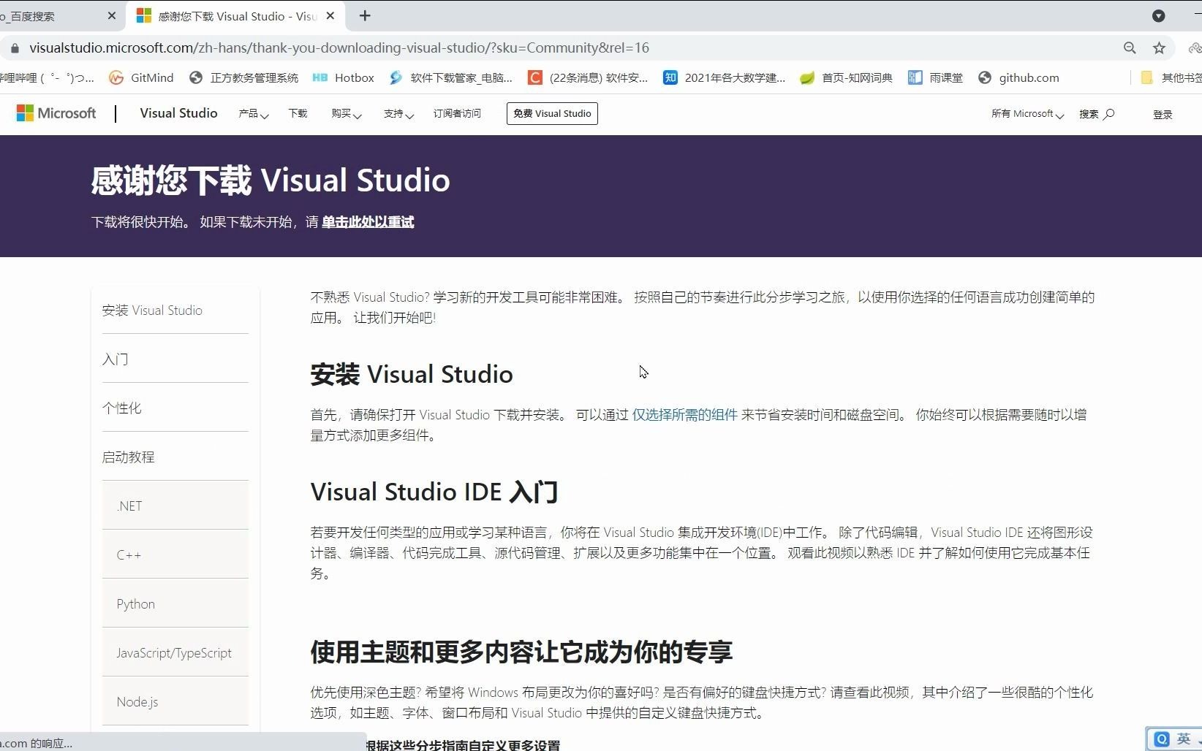Open the 雨课堂 bookmark

(935, 77)
